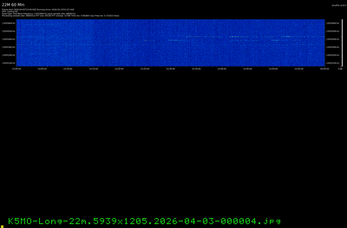Click the 23:20:00 time axis label

click(119, 69)
